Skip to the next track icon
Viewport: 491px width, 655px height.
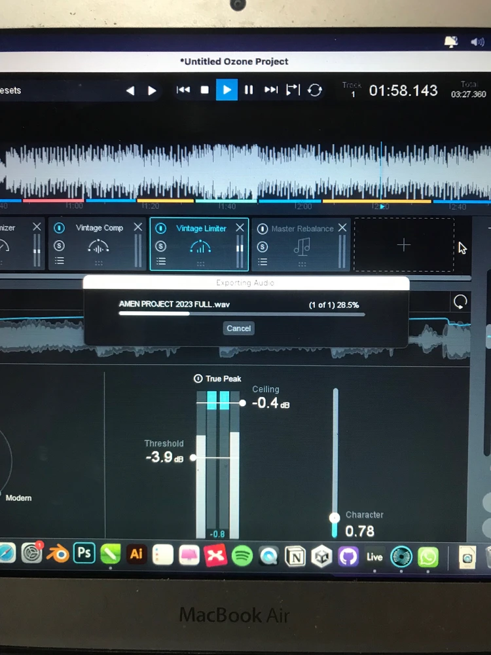point(270,90)
